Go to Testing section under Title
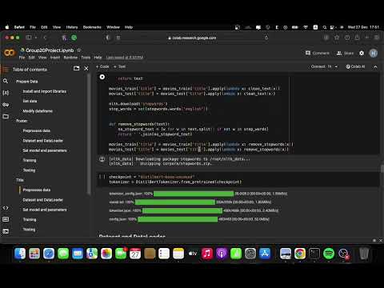Viewport: 384px width, 288px height. [29, 230]
